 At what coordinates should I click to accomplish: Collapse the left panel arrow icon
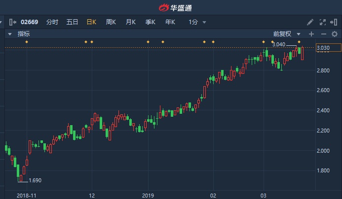pos(13,22)
